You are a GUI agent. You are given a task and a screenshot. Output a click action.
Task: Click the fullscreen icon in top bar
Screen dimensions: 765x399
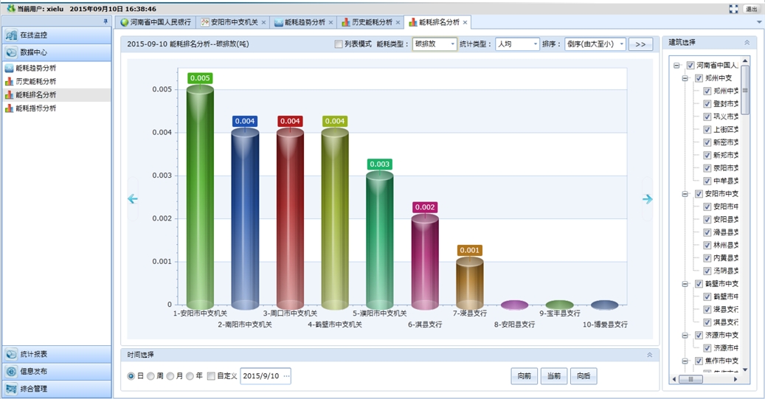pos(733,9)
